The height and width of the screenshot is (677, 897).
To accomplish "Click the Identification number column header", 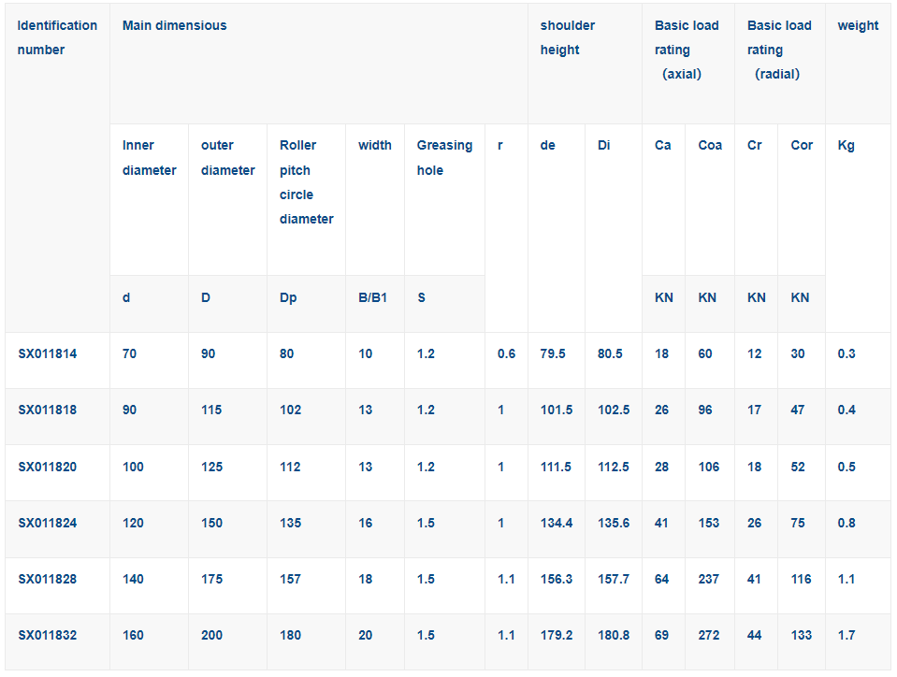I will click(57, 37).
